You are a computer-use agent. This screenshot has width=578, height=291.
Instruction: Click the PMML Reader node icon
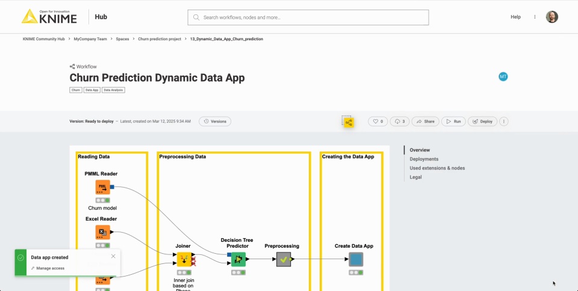pos(103,187)
